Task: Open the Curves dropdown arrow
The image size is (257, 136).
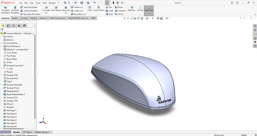Action: 140,14
